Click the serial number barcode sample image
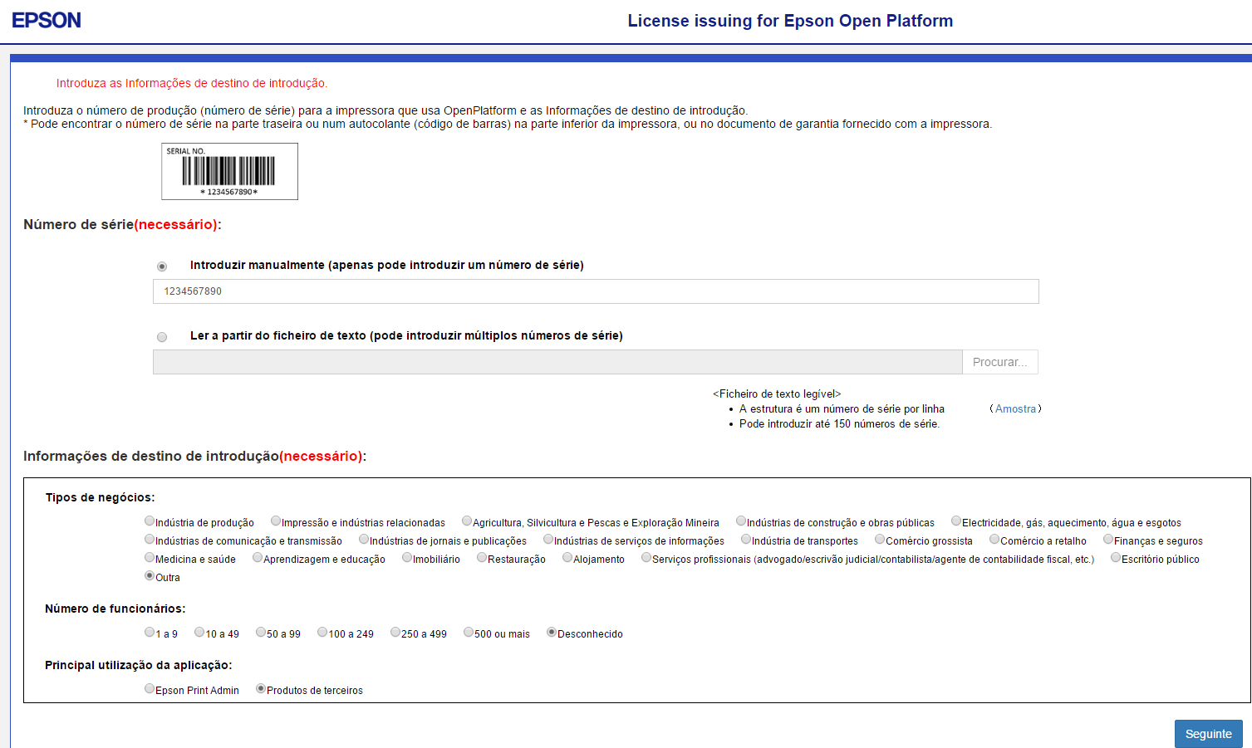The image size is (1252, 748). [x=229, y=171]
